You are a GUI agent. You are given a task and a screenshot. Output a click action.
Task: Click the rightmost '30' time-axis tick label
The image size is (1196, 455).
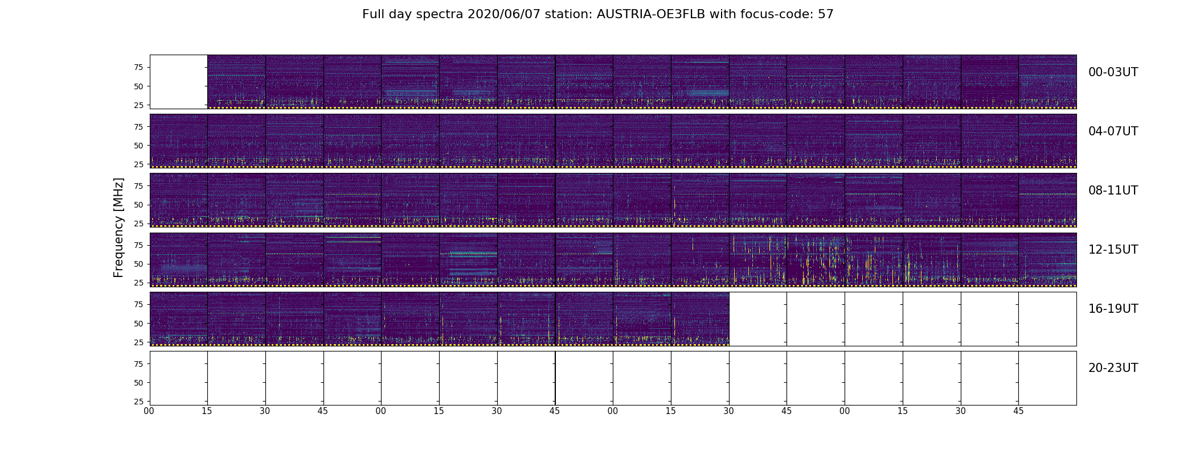tap(961, 411)
